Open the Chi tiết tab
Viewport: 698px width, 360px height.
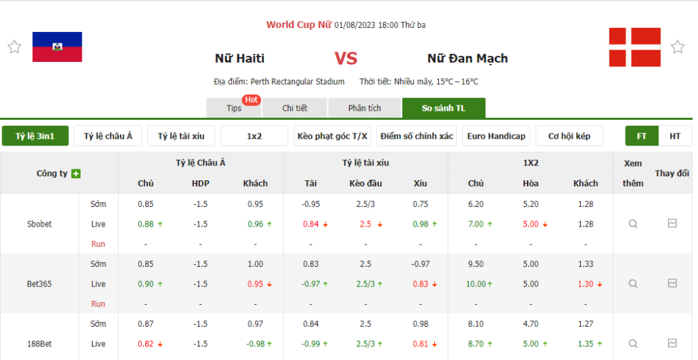coord(294,108)
